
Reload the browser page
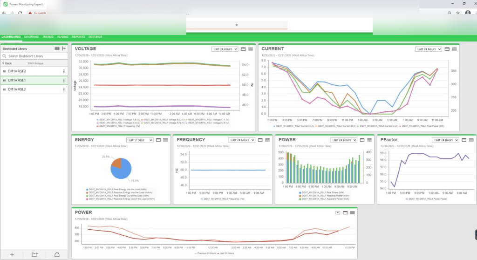[20, 13]
